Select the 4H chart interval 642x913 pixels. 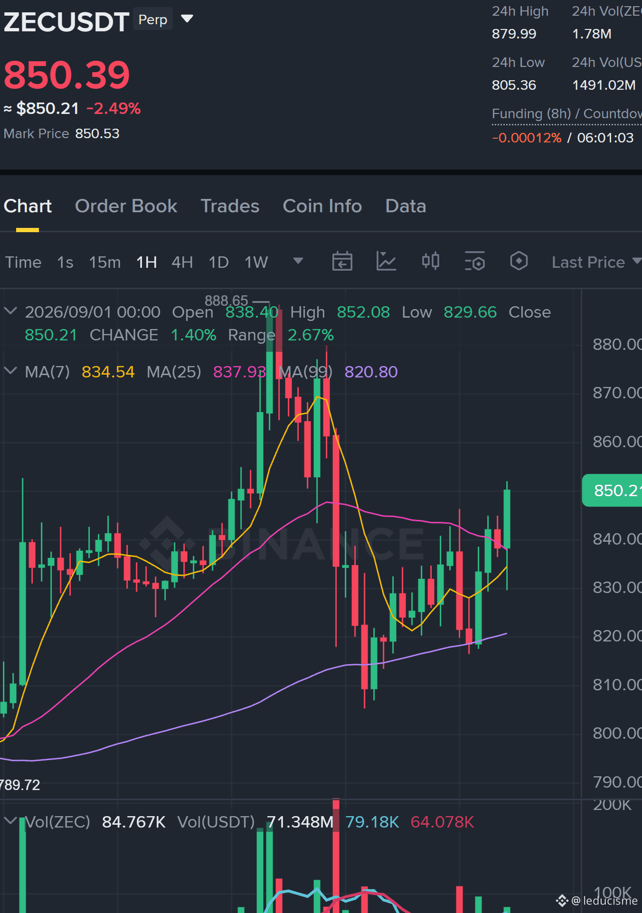(x=182, y=262)
